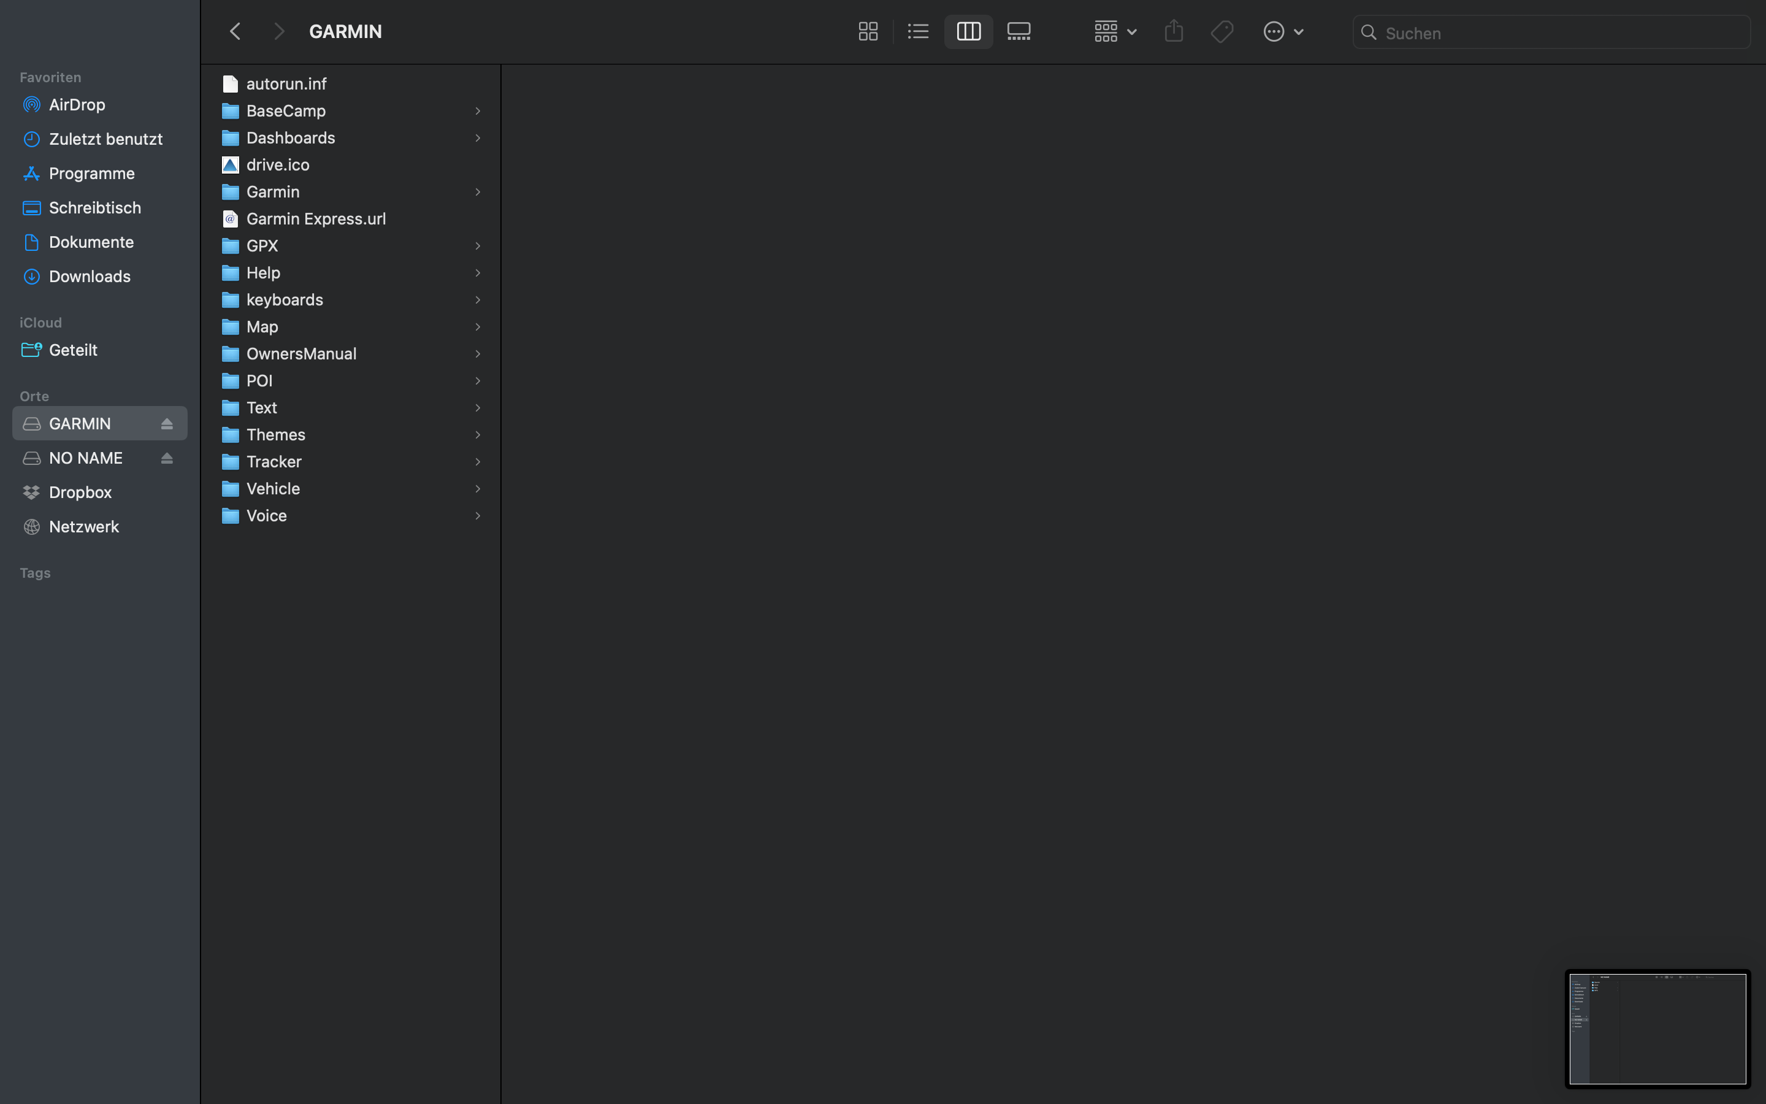1766x1104 pixels.
Task: Open the more actions ellipsis menu
Action: [1283, 31]
